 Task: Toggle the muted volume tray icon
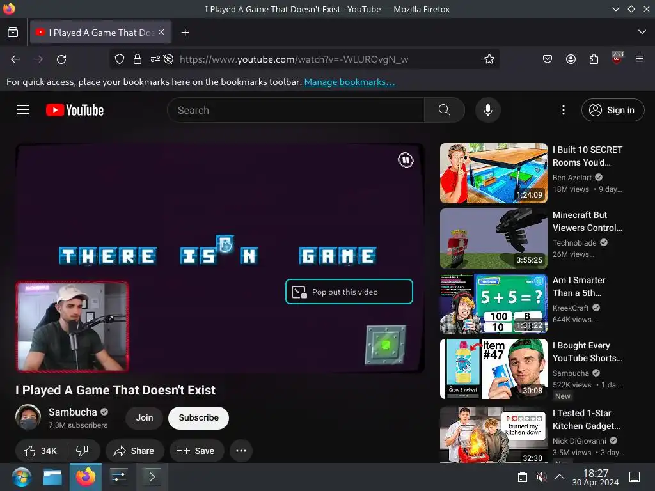(x=541, y=477)
